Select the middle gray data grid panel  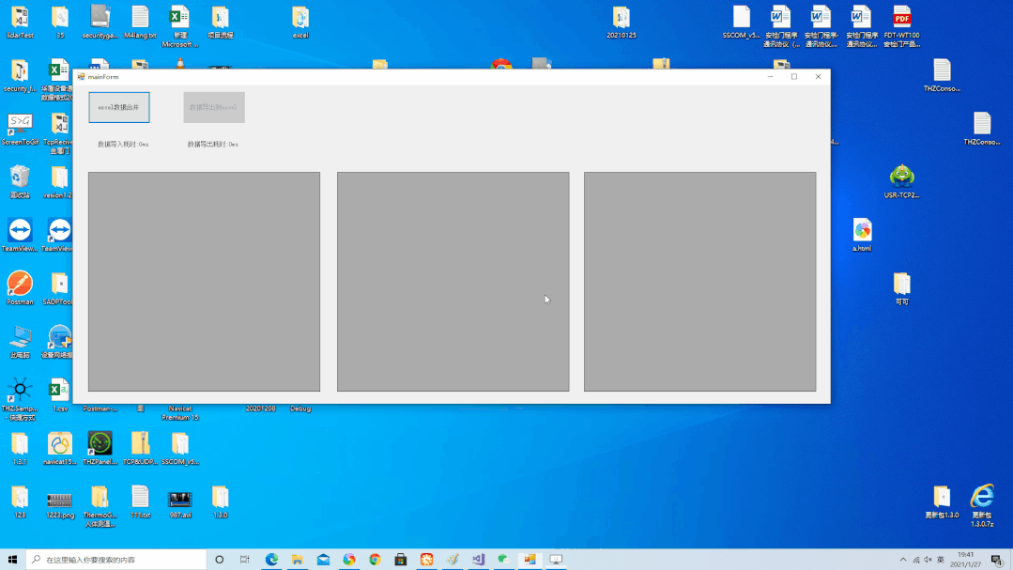(453, 281)
